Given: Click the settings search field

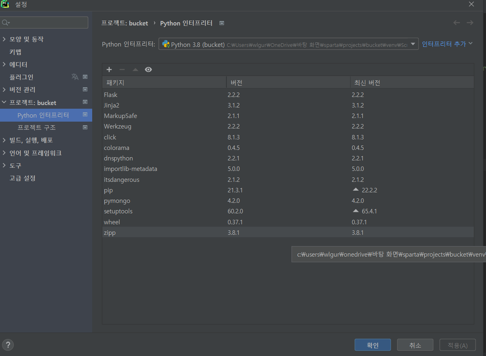Looking at the screenshot, I should (44, 23).
